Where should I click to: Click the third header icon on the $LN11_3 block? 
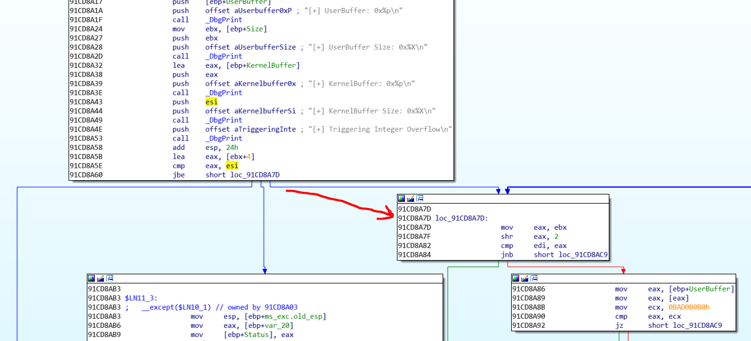pyautogui.click(x=110, y=278)
